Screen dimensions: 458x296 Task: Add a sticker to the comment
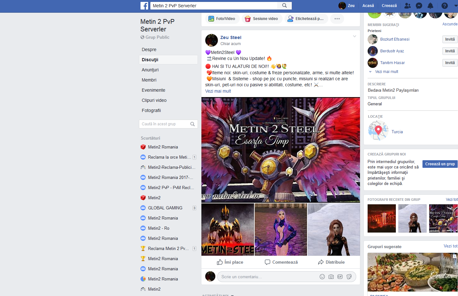pos(349,277)
